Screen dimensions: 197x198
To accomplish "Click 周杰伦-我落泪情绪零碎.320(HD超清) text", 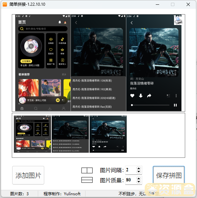I will click(94, 98).
